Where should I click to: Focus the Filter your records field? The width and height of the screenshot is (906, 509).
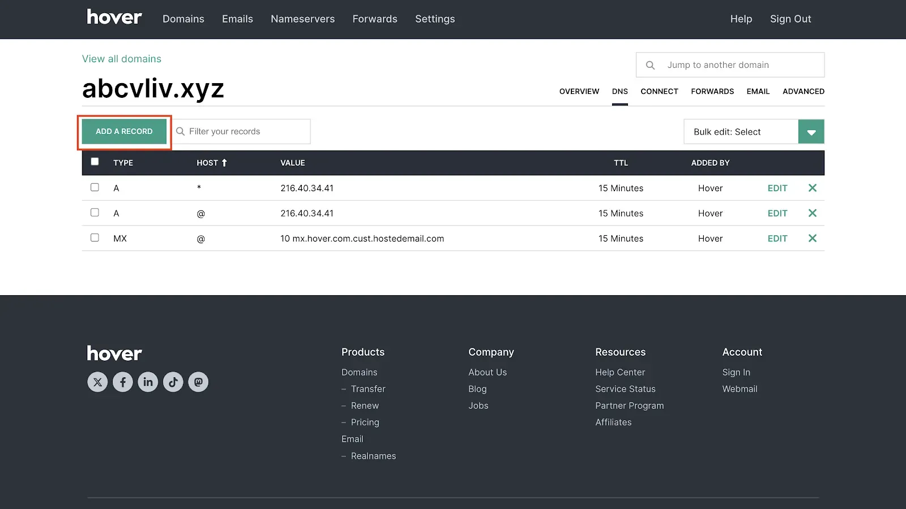click(x=242, y=131)
